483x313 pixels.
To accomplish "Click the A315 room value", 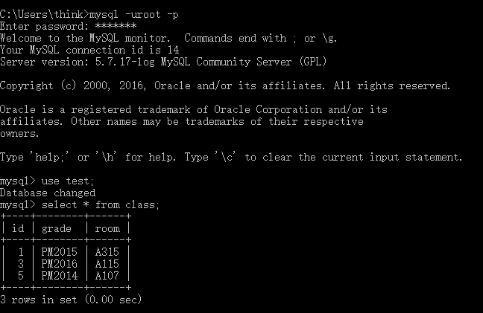I will 107,252.
